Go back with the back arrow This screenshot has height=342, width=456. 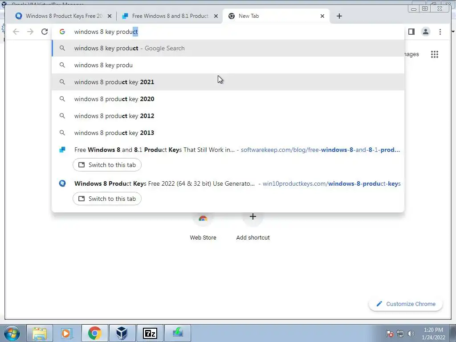[16, 32]
